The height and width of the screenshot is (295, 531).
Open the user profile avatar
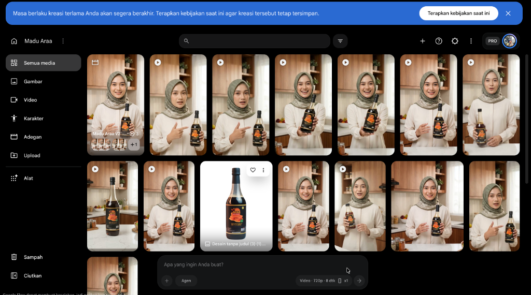[509, 41]
